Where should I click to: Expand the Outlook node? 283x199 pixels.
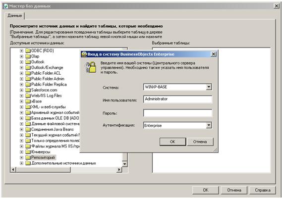coord(21,62)
